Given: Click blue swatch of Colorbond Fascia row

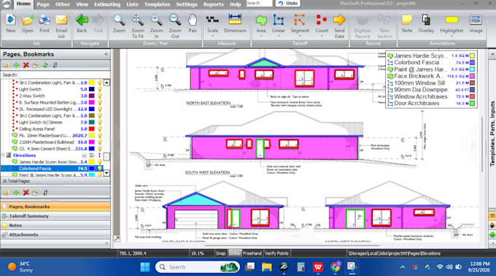Looking at the screenshot, I should click(x=91, y=169).
